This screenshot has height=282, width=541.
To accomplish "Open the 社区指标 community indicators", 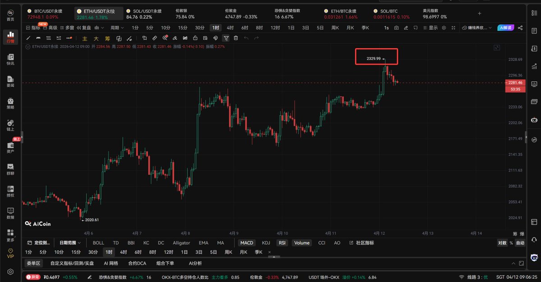I will point(362,243).
